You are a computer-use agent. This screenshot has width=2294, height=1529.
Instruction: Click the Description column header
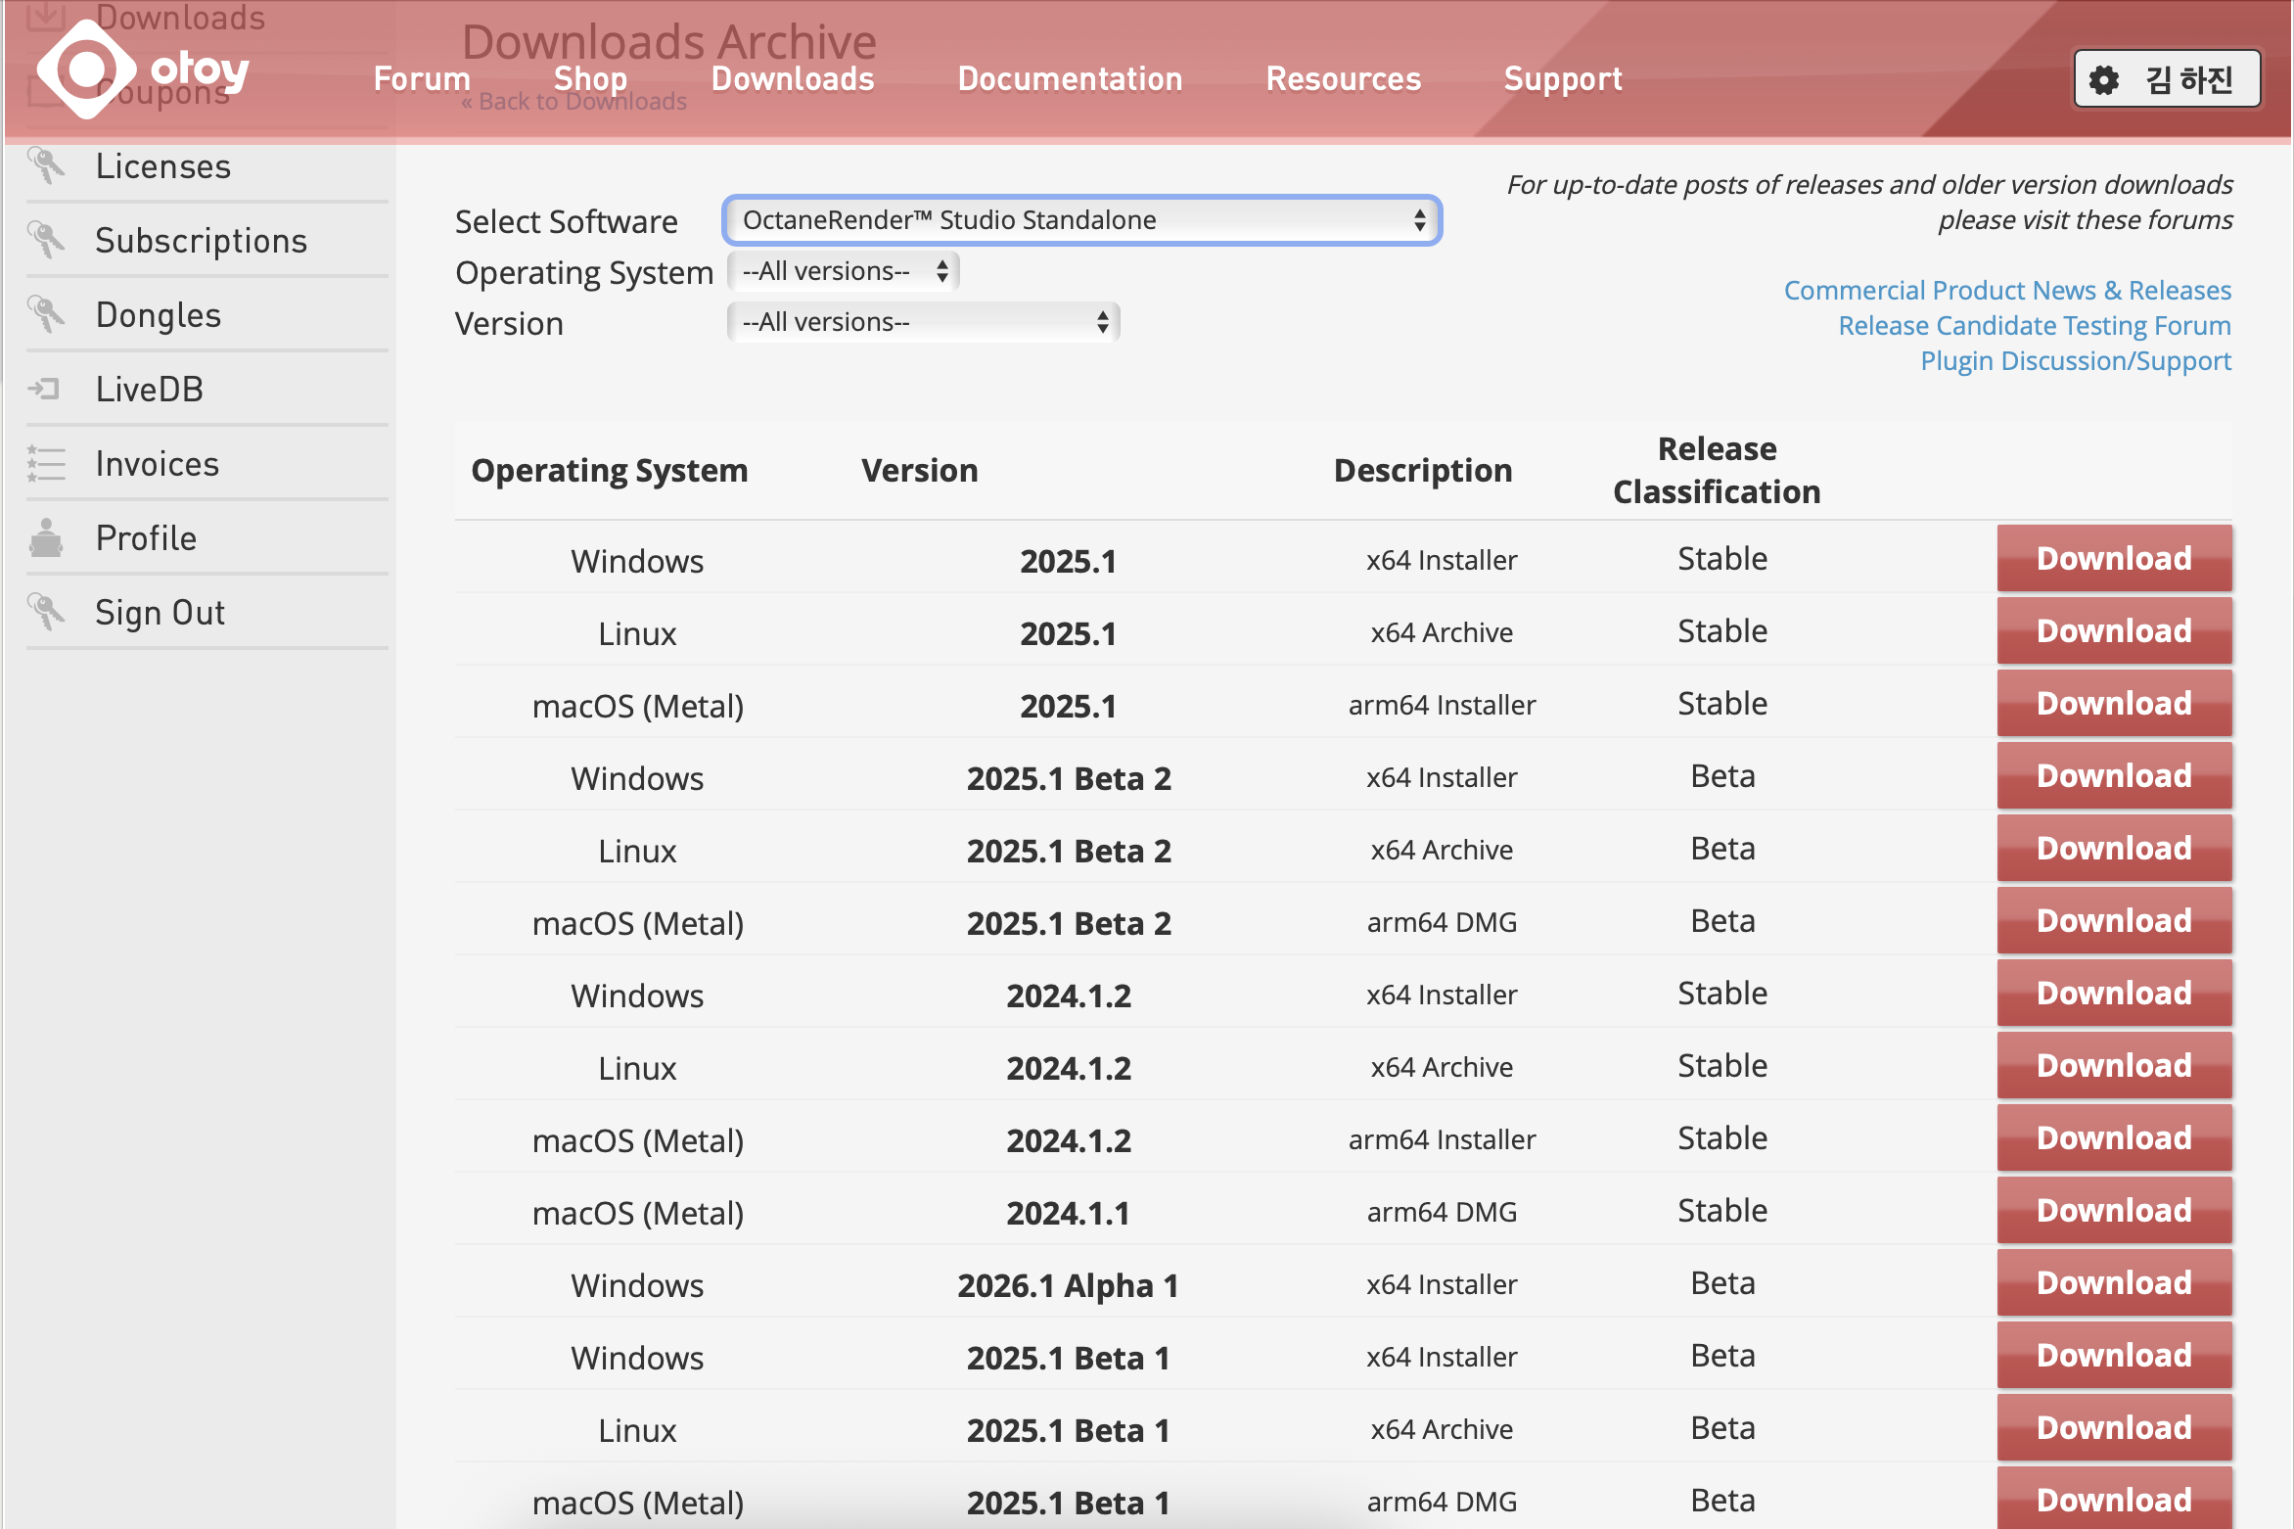[1423, 471]
